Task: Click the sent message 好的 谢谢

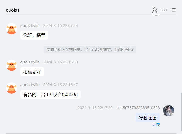Action: pyautogui.click(x=148, y=117)
